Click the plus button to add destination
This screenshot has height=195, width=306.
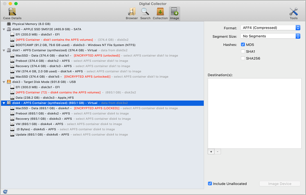click(211, 152)
